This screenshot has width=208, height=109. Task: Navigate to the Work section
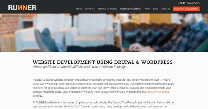click(147, 9)
